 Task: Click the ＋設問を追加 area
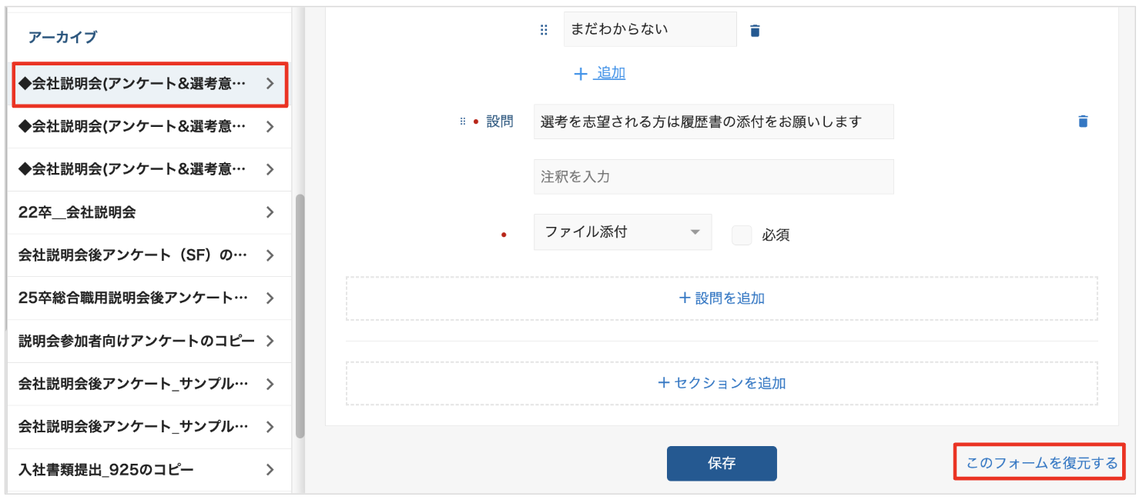point(722,298)
